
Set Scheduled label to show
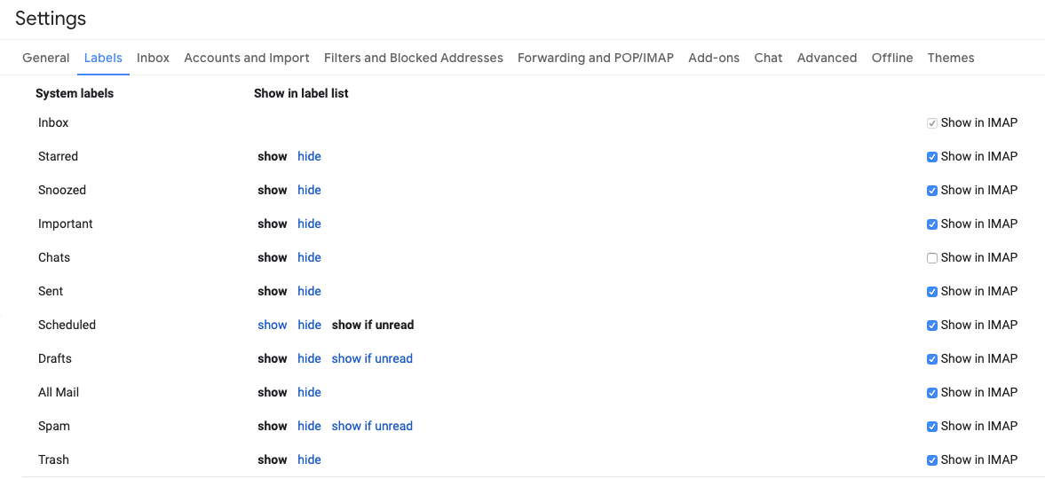point(272,325)
